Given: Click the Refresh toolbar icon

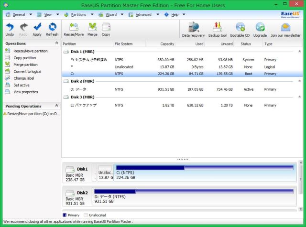Looking at the screenshot, I should pyautogui.click(x=52, y=27).
